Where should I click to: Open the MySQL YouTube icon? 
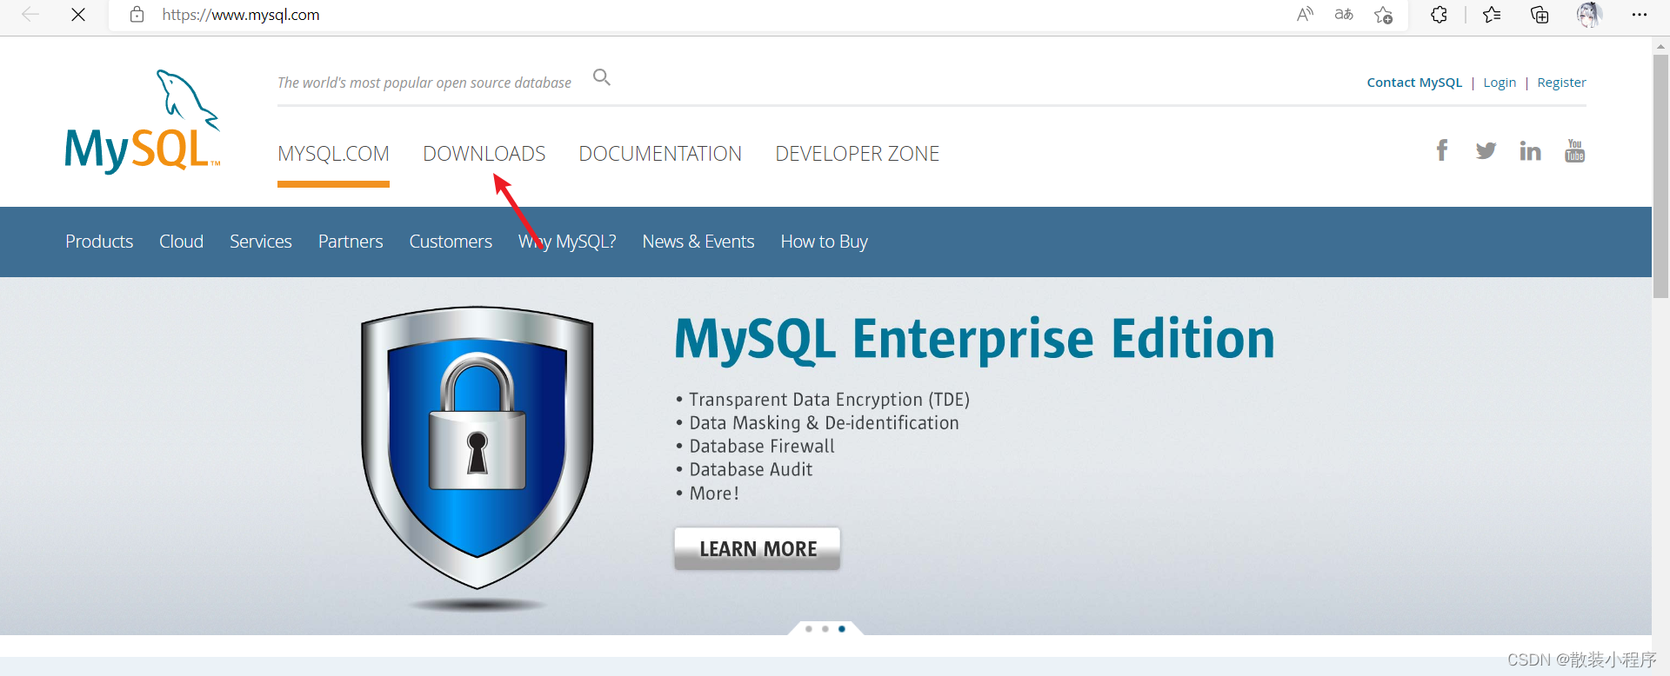point(1574,150)
